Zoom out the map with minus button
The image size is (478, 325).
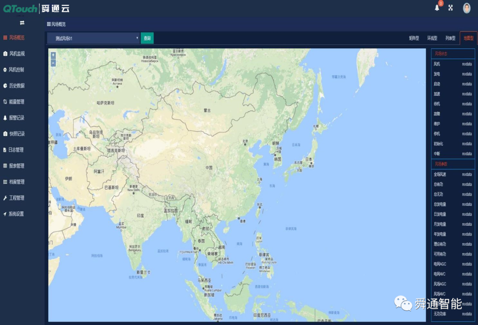tap(54, 63)
